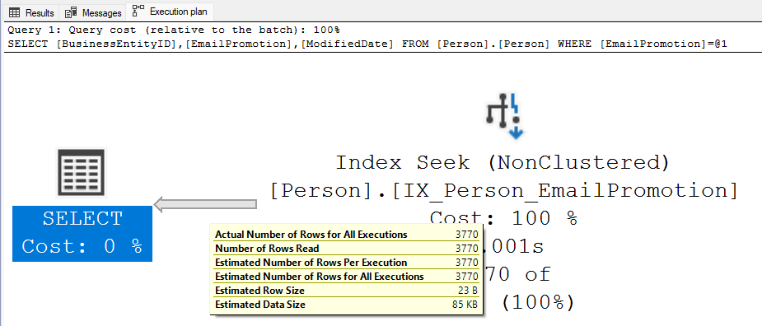762x326 pixels.
Task: Click the arrow connecting Index Seek to SELECT
Action: pyautogui.click(x=205, y=204)
